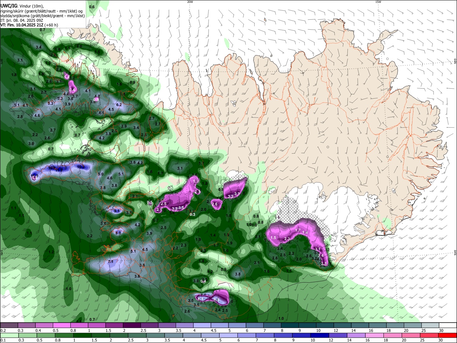Select the dark teal swatch starting at 8 in the upper scale
The height and width of the screenshot is (343, 457).
pyautogui.click(x=290, y=325)
